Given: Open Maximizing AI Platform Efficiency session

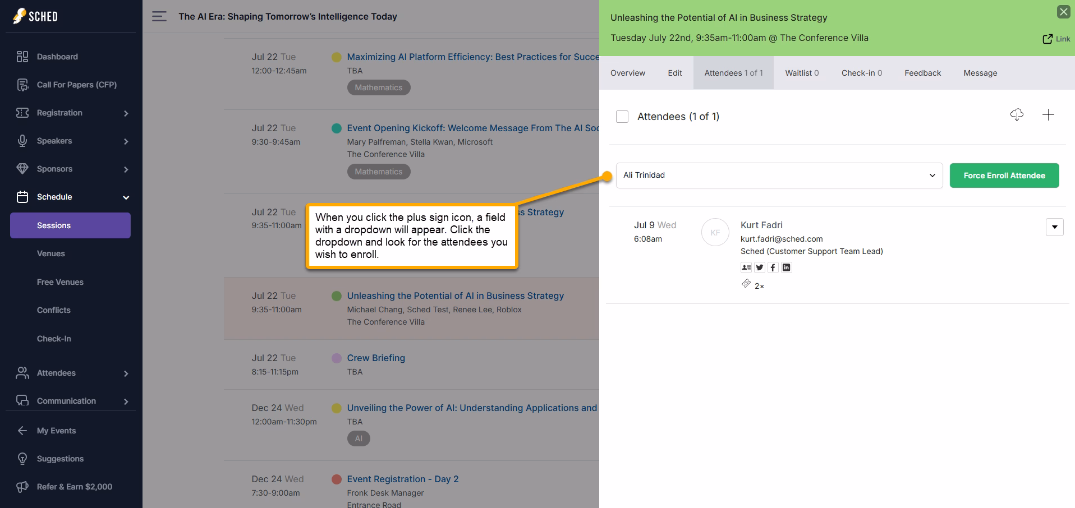Looking at the screenshot, I should (x=472, y=57).
